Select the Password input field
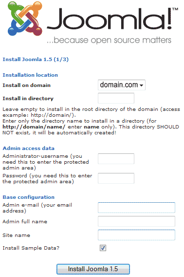The height and width of the screenshot is (277, 184). (x=116, y=178)
